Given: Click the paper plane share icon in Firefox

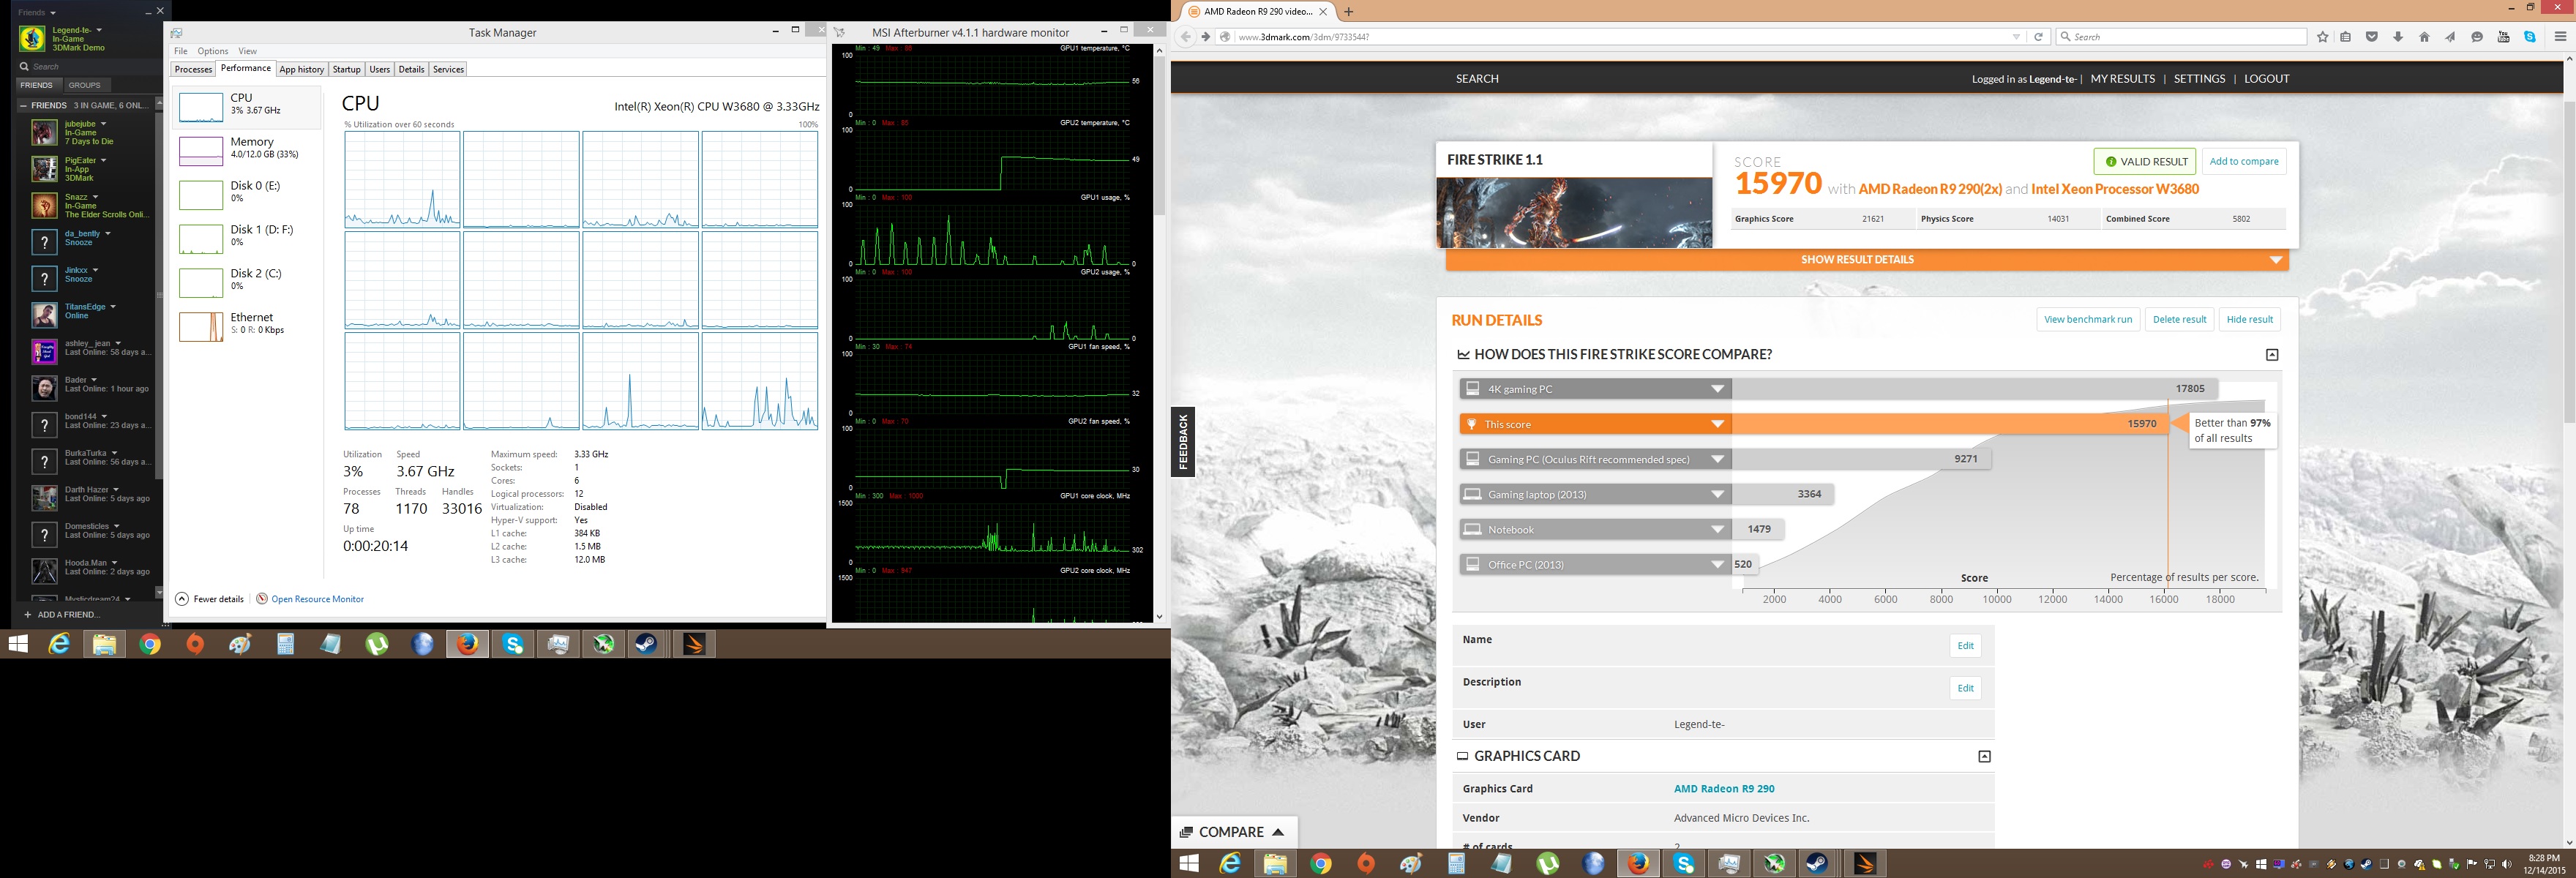Looking at the screenshot, I should point(2450,37).
